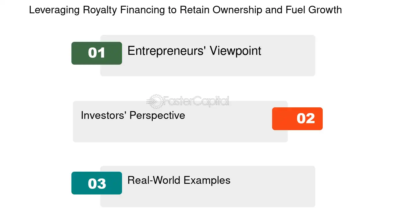The height and width of the screenshot is (219, 393).
Task: Click the word Leveraging in the title
Action: point(54,10)
